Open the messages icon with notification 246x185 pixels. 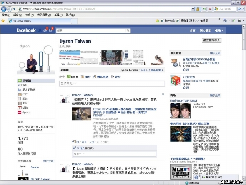coord(46,30)
